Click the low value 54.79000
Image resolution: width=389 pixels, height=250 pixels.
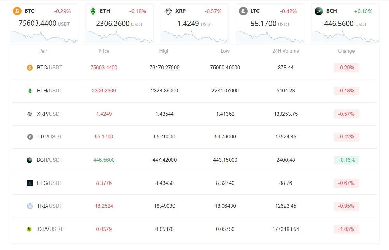[x=225, y=136]
